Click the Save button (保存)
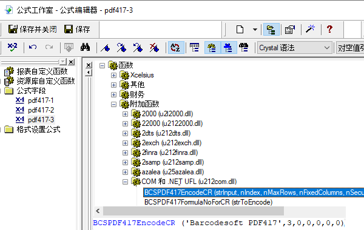 point(77,30)
